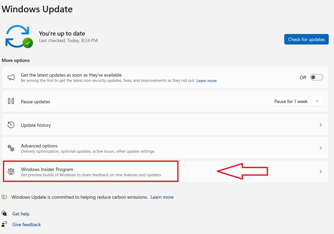Image resolution: width=334 pixels, height=234 pixels.
Task: Open Learn more link about latest updates
Action: pyautogui.click(x=207, y=81)
